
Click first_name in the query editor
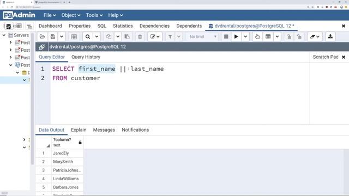click(97, 69)
